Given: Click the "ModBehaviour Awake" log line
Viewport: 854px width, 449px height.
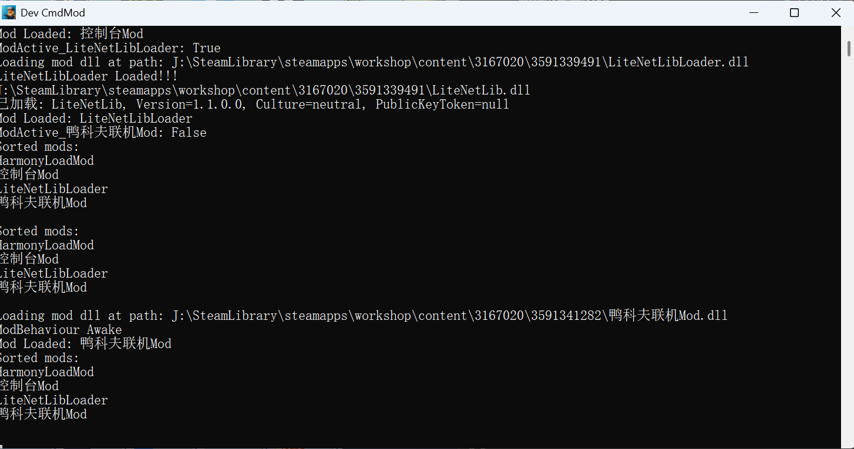Looking at the screenshot, I should pyautogui.click(x=61, y=330).
